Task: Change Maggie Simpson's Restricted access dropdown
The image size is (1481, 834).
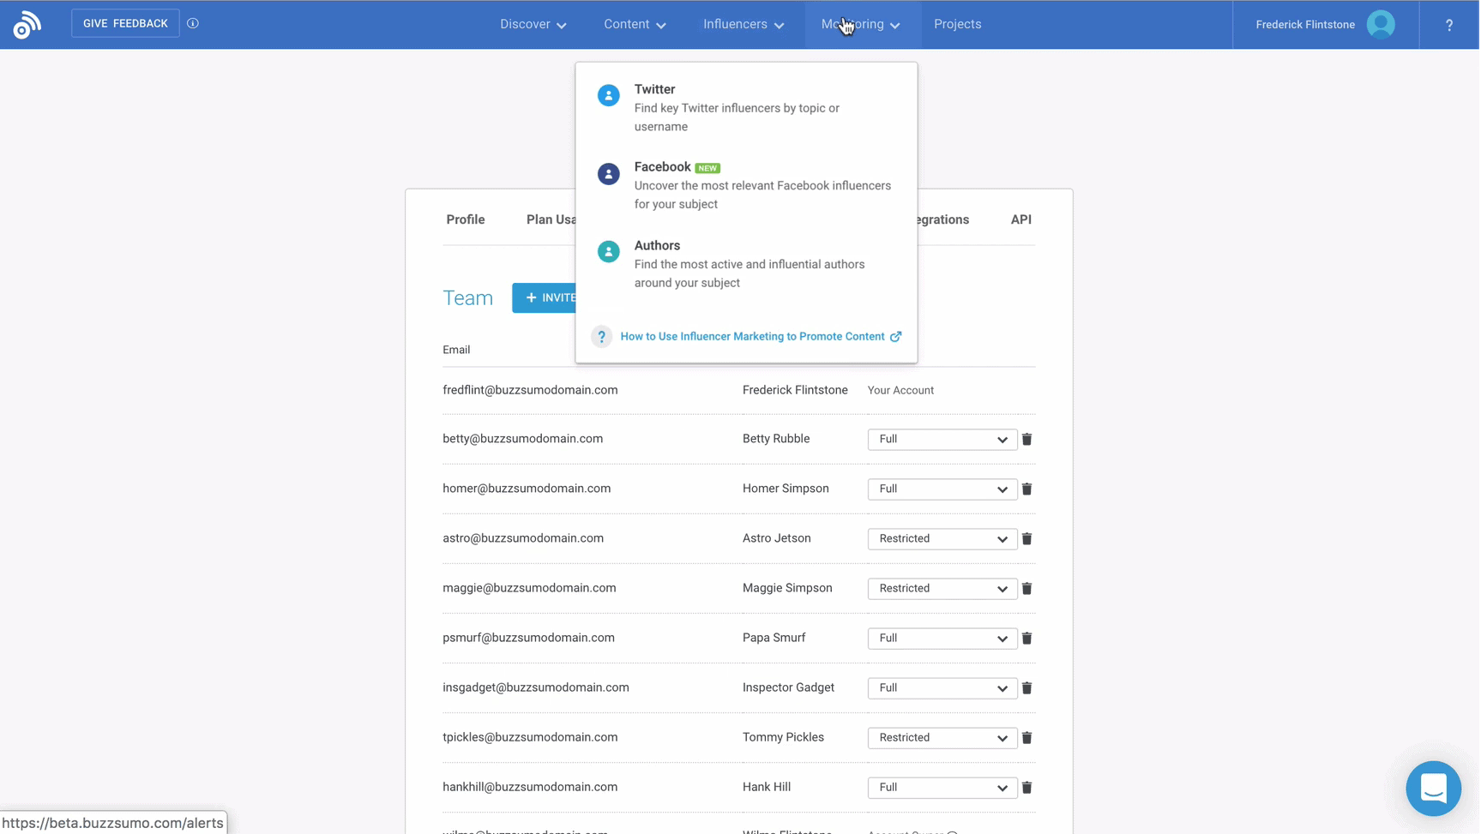Action: coord(942,588)
